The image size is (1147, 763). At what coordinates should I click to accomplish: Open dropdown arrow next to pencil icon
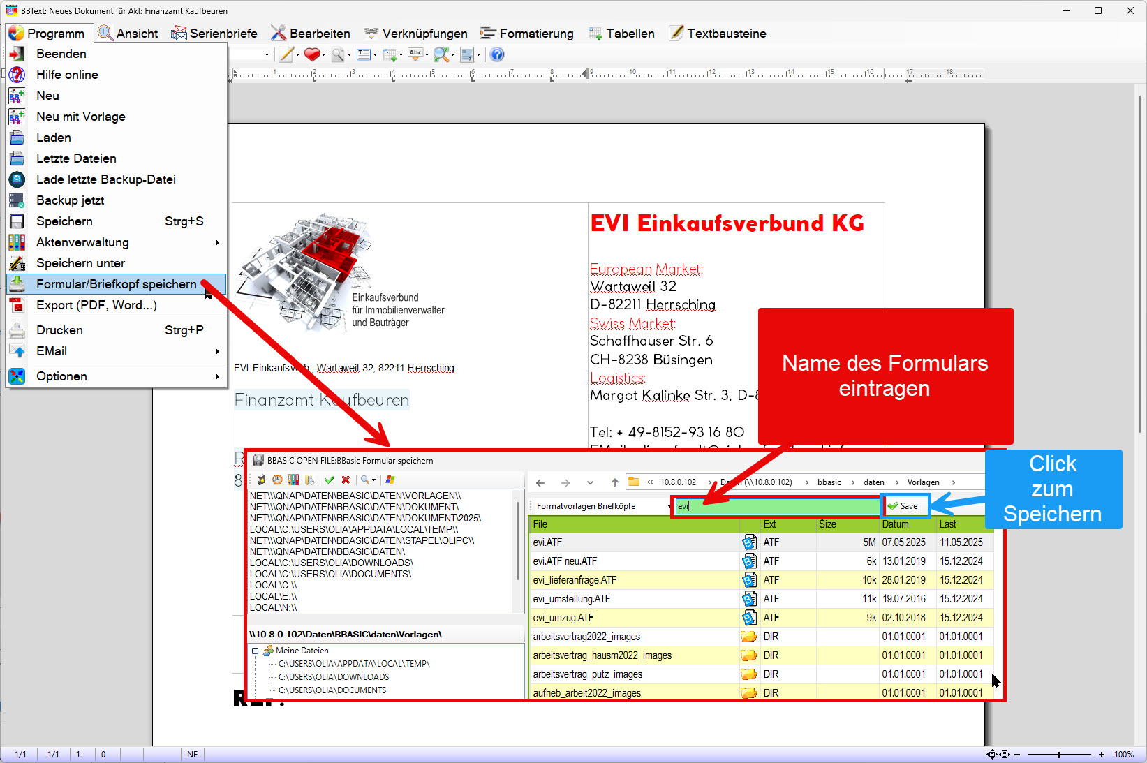coord(297,54)
